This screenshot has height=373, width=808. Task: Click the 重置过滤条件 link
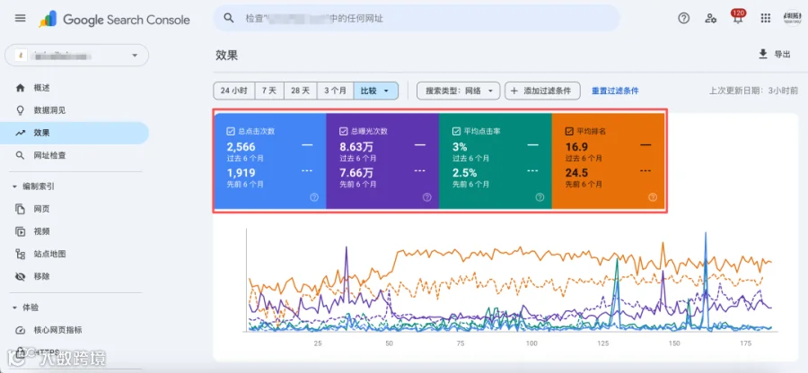[615, 91]
